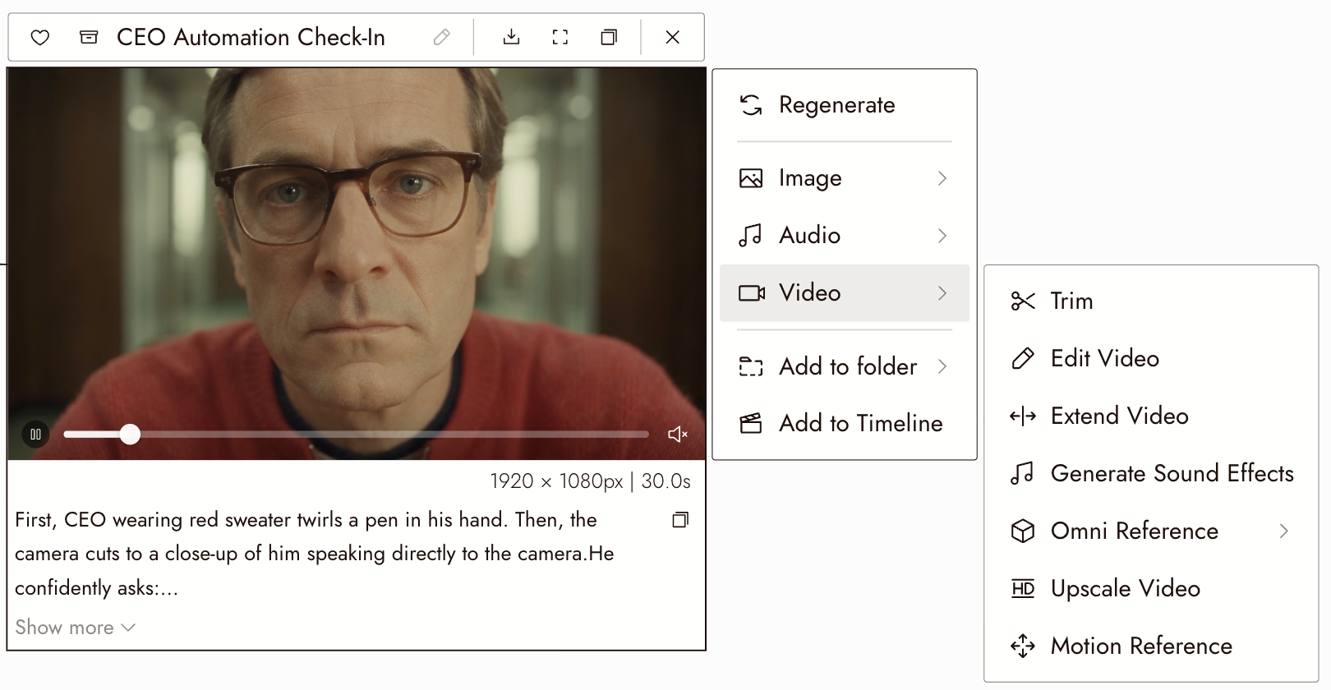Unmute the video sound
The width and height of the screenshot is (1331, 690).
coord(678,434)
